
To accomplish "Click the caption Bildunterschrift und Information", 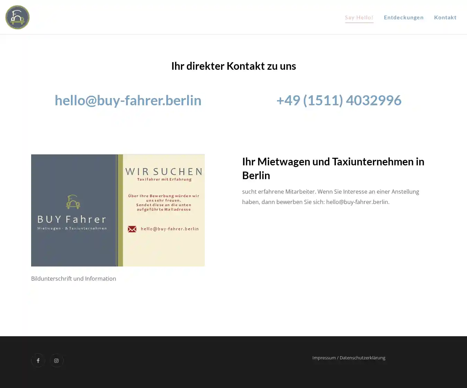I will (x=74, y=279).
